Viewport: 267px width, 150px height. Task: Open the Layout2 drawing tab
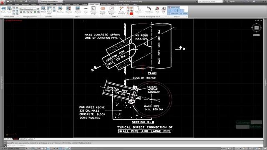[30, 139]
